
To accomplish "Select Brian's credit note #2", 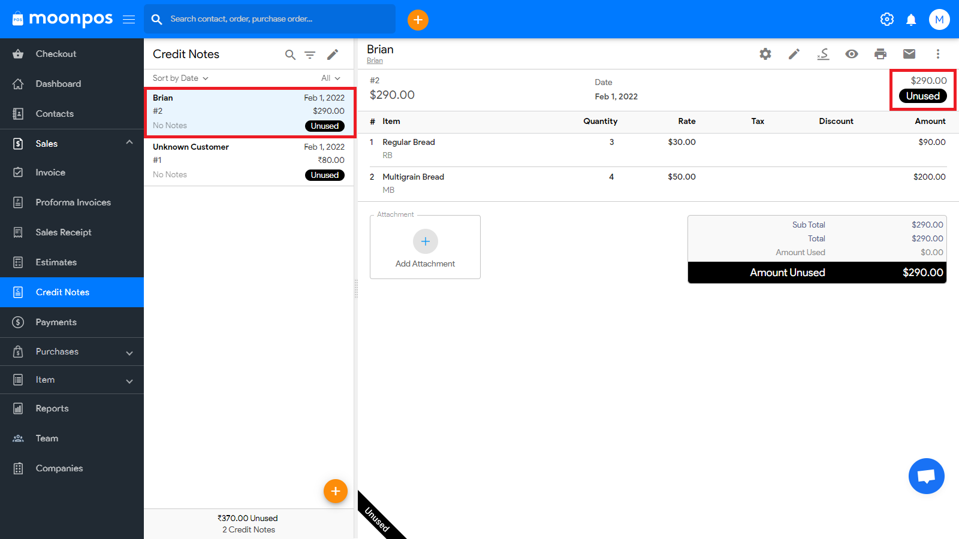I will [249, 112].
